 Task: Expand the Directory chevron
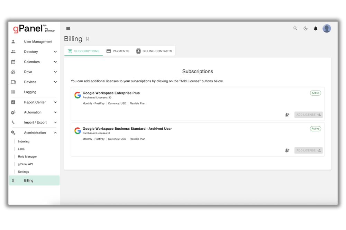click(55, 52)
